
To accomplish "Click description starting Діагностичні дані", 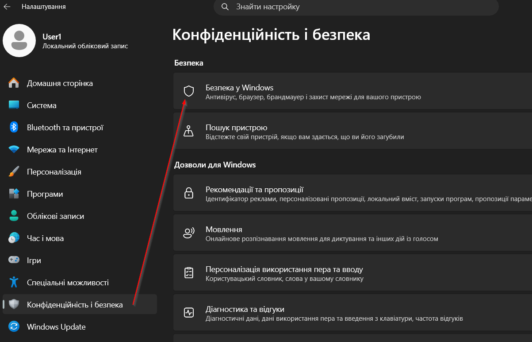I will pyautogui.click(x=334, y=319).
